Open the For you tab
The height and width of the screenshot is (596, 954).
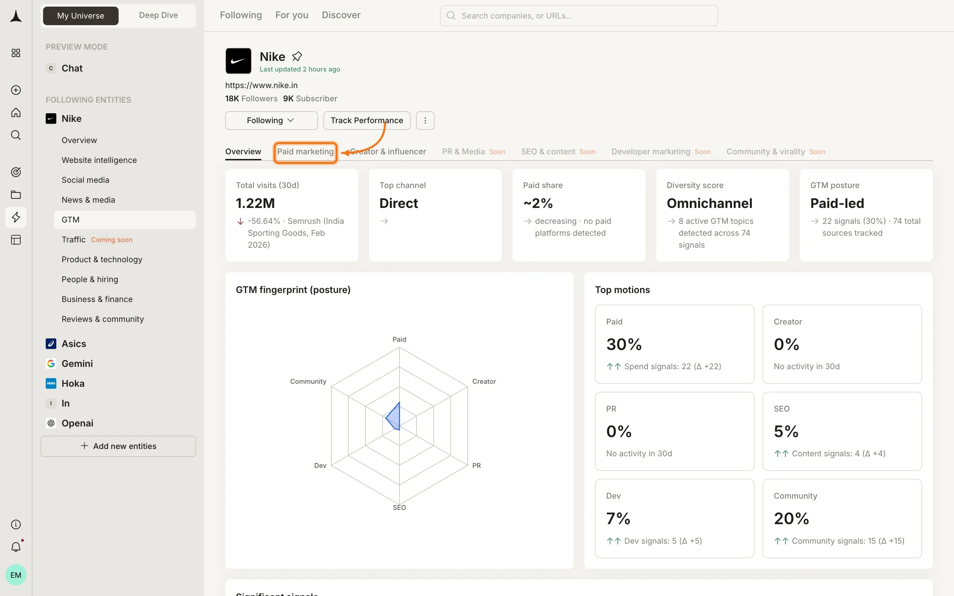pos(292,15)
